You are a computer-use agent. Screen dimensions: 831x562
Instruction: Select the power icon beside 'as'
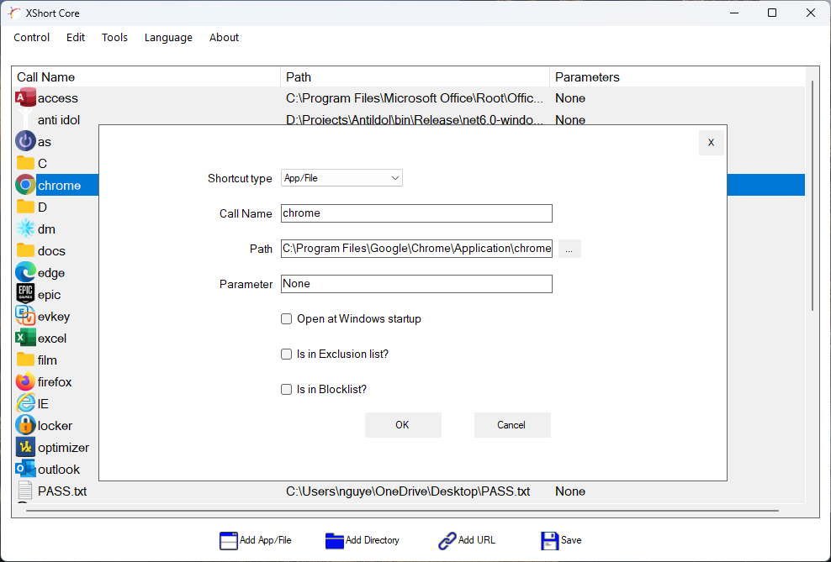[x=25, y=142]
